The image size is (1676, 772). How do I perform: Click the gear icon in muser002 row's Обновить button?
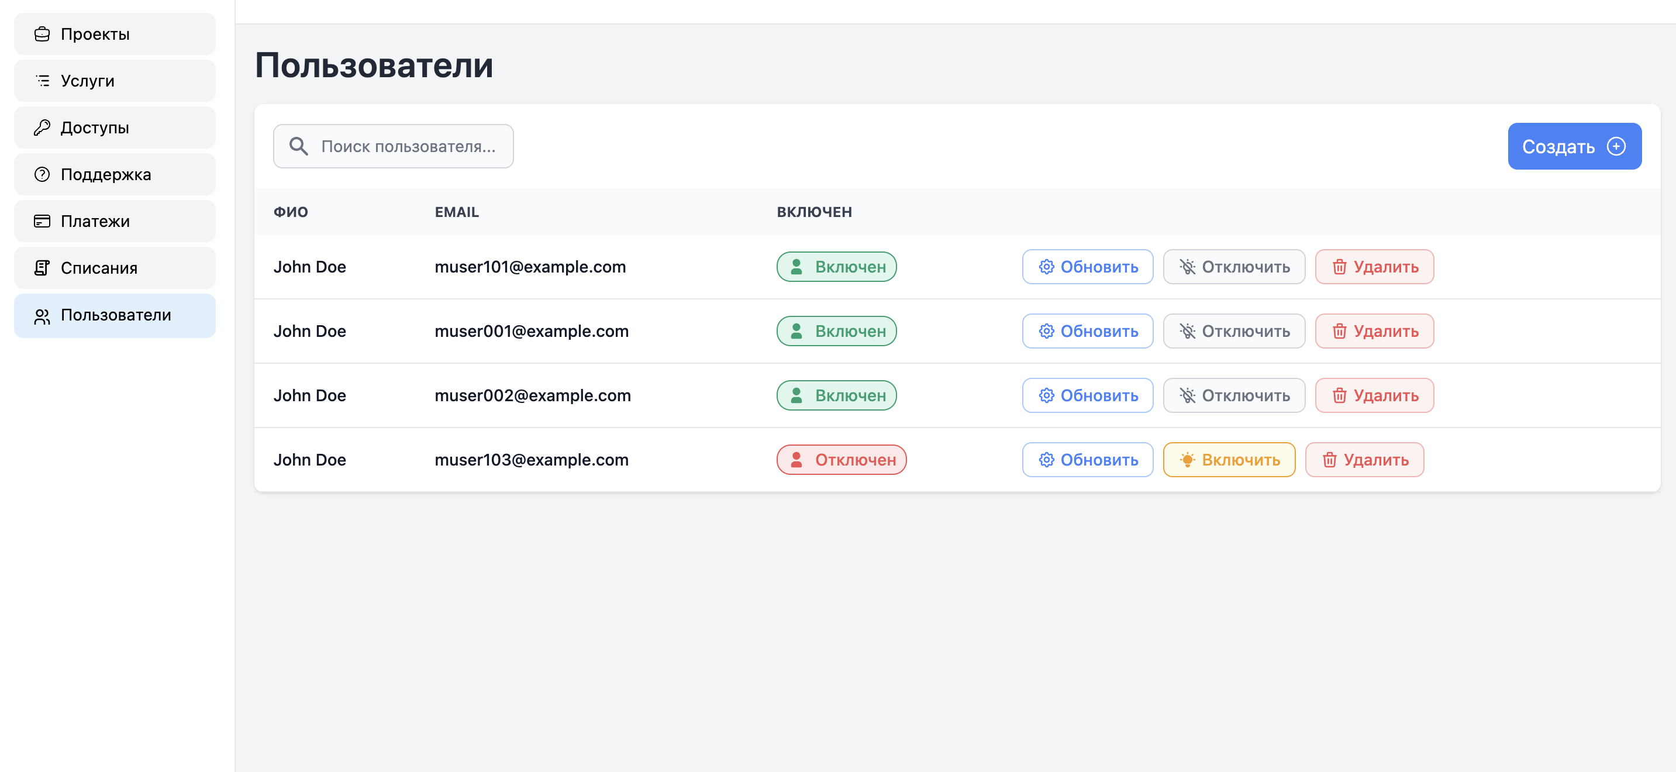coord(1046,396)
